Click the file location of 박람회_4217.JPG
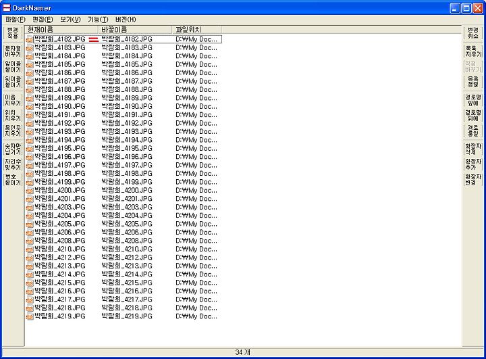 click(x=196, y=300)
